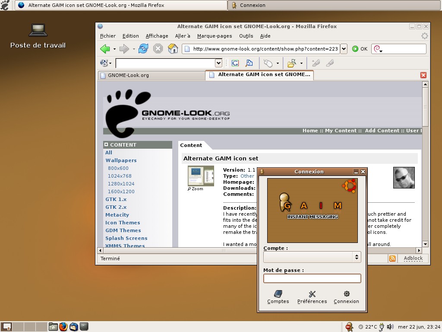Open the Icon Themes category link

(x=123, y=223)
